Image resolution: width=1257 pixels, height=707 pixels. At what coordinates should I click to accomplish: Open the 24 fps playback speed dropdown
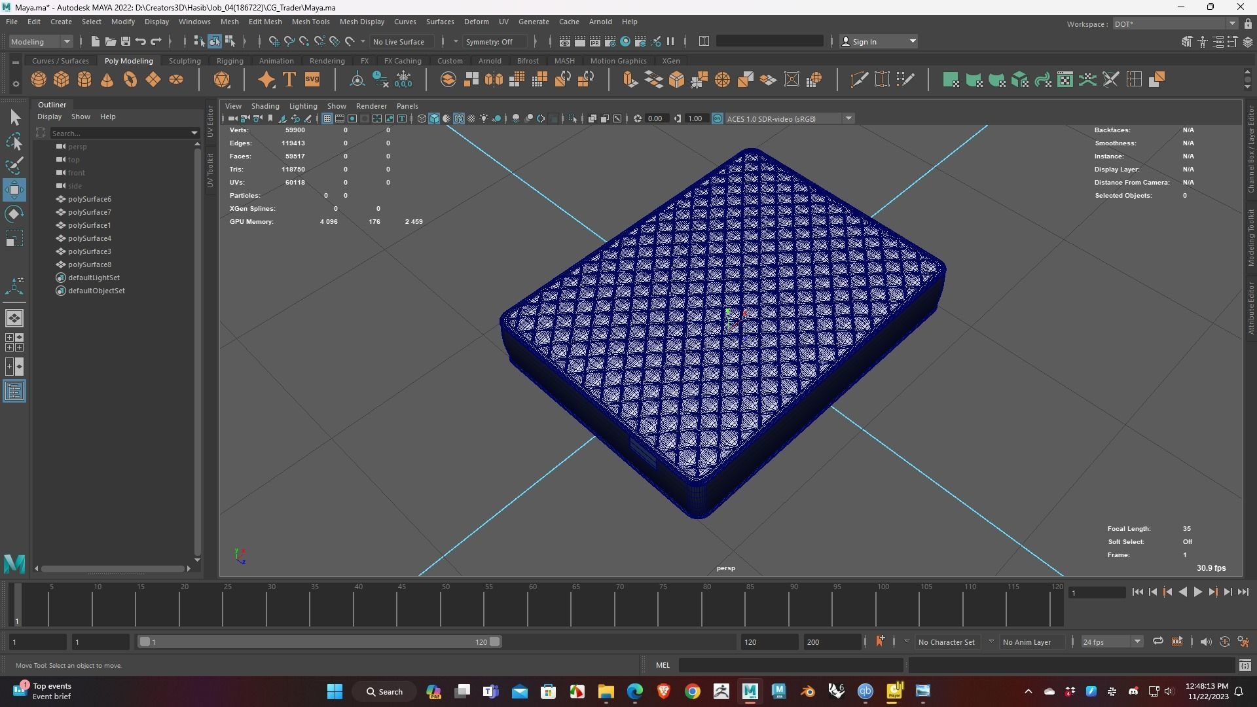[1111, 642]
